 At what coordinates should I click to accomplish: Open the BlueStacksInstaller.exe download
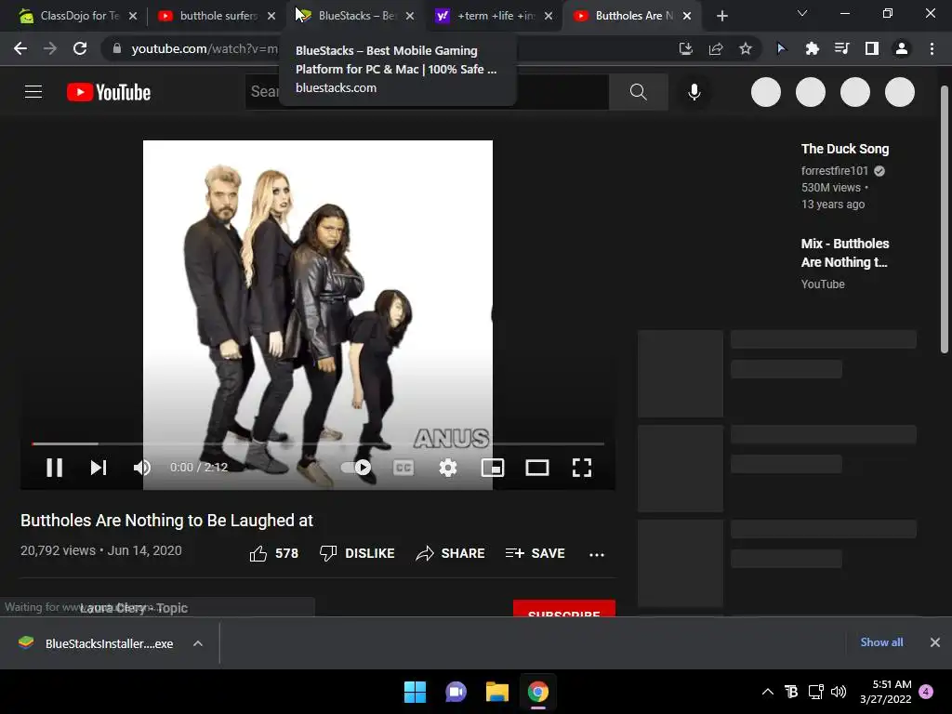tap(97, 643)
